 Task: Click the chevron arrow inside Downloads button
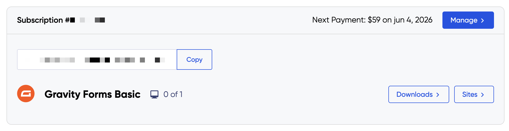point(438,95)
